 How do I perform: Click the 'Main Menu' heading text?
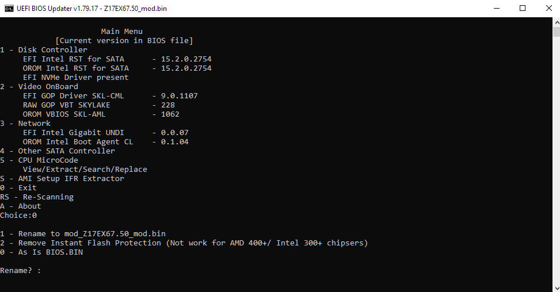click(122, 32)
